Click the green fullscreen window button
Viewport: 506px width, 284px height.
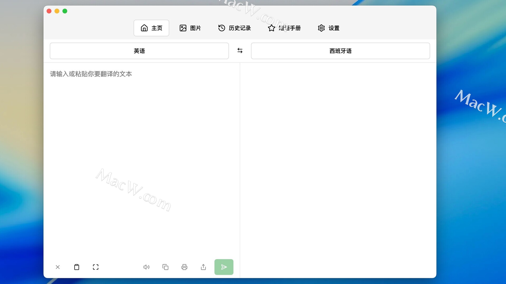tap(65, 11)
